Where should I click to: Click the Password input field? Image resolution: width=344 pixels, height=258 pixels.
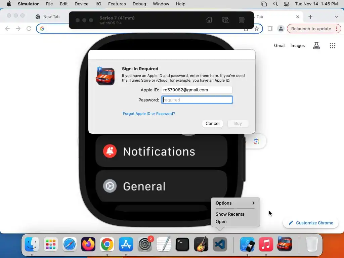[197, 100]
